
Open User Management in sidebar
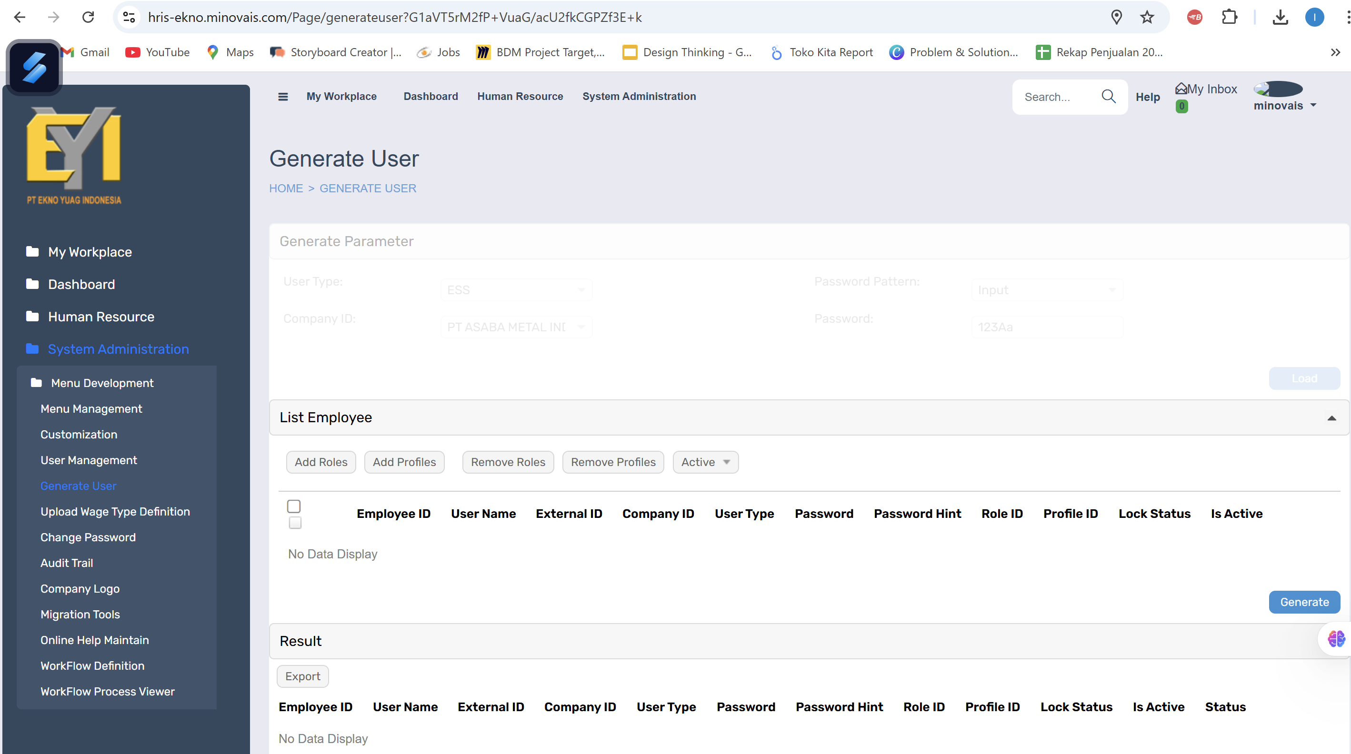(89, 460)
